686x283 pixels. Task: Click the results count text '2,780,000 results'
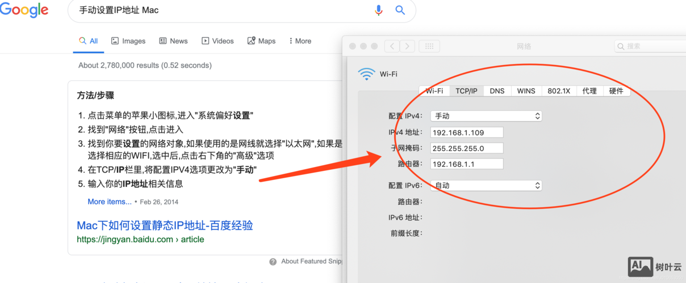tap(129, 65)
